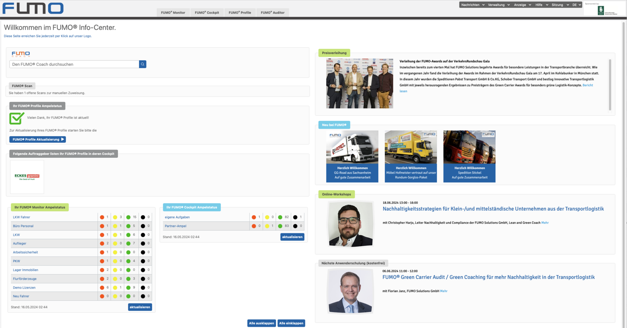
Task: Start FUMO Profile Aktualisierung
Action: coord(38,139)
